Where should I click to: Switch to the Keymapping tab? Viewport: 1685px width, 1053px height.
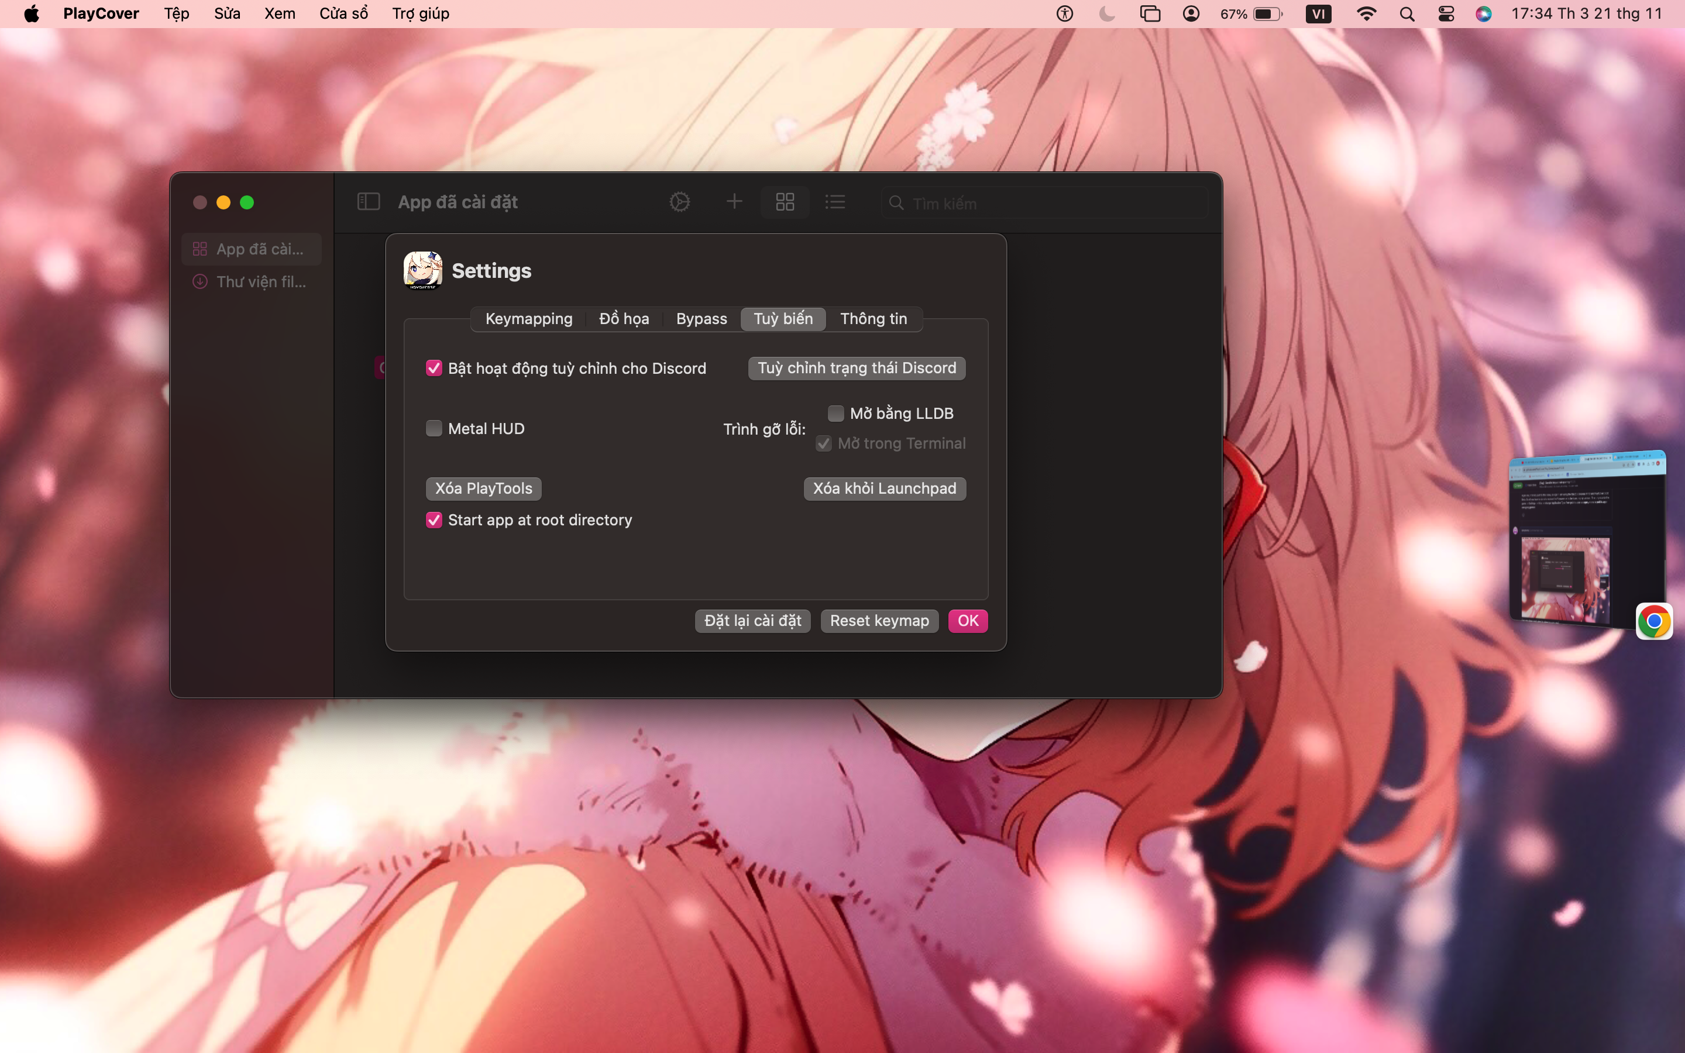528,319
